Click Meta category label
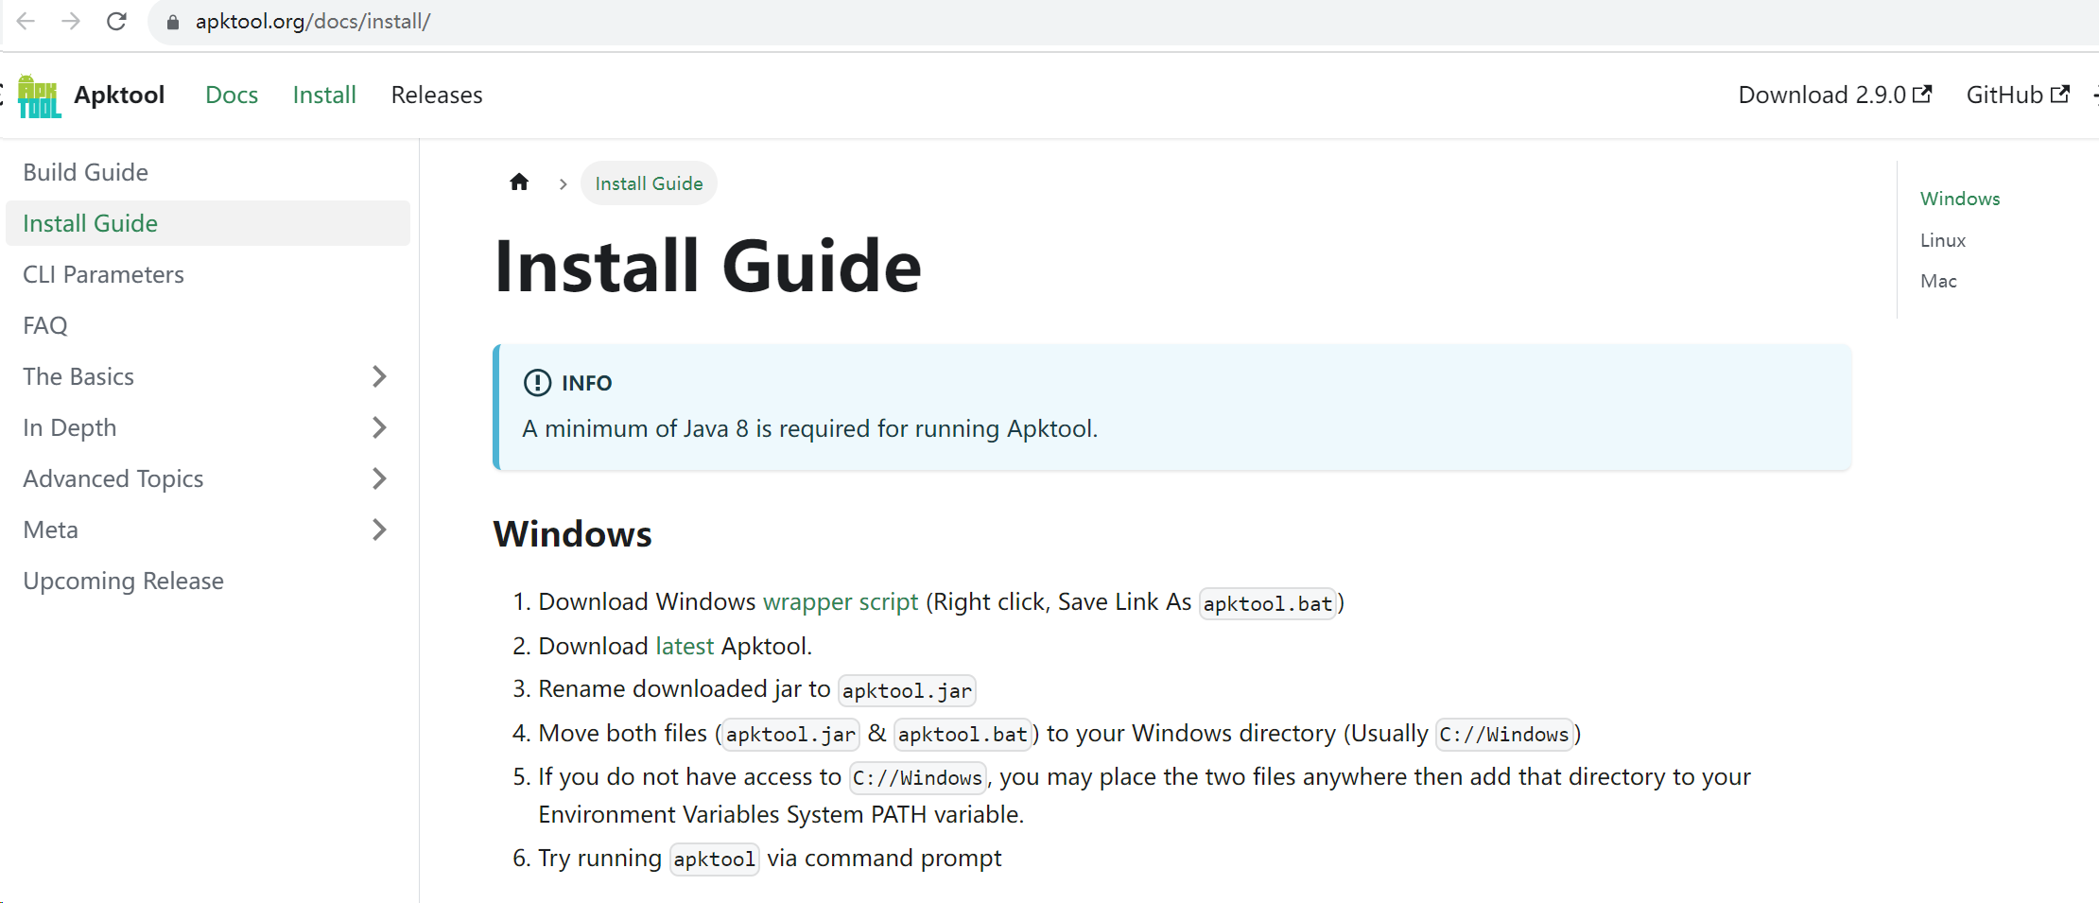2099x903 pixels. 51,530
